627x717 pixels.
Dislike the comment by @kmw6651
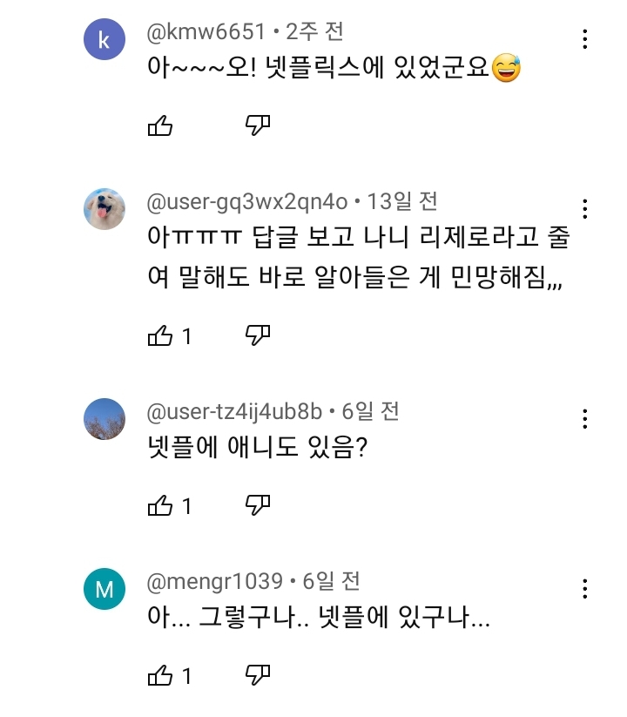tap(258, 126)
